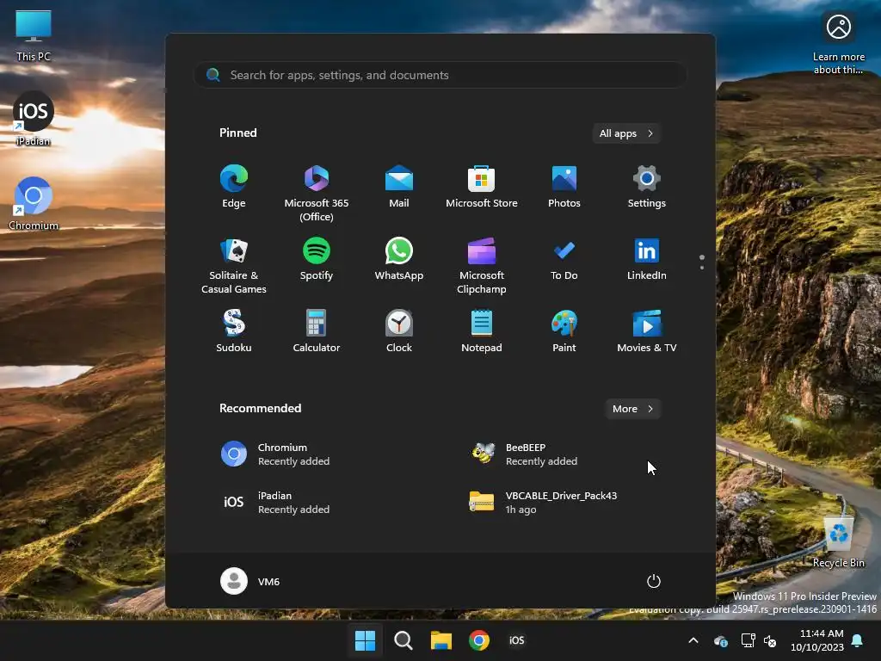The width and height of the screenshot is (881, 661).
Task: Open the network tray icon
Action: (748, 640)
